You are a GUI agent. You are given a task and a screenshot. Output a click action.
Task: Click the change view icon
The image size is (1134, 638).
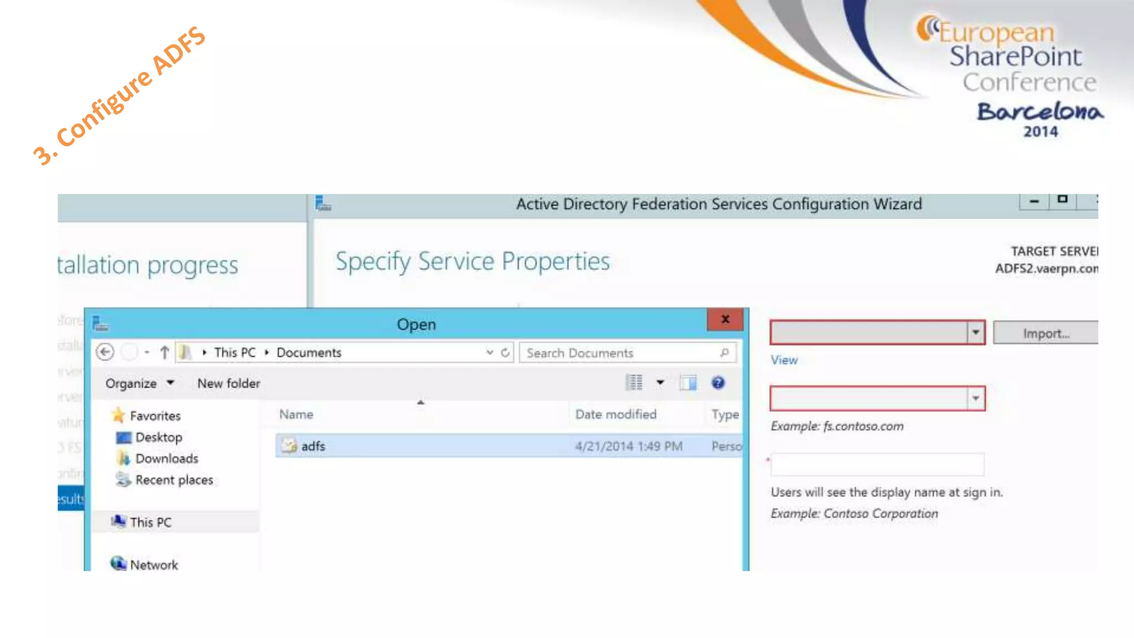(635, 383)
